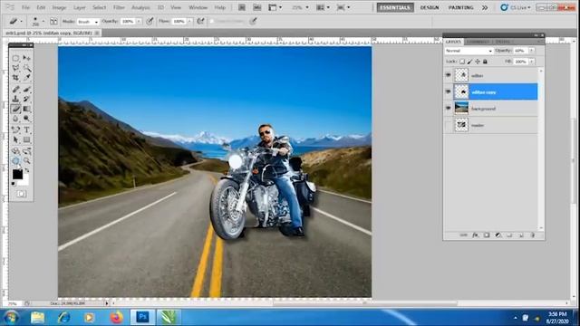The width and height of the screenshot is (580, 326).
Task: Hide the top 'wilber' layer eye
Action: [x=449, y=75]
